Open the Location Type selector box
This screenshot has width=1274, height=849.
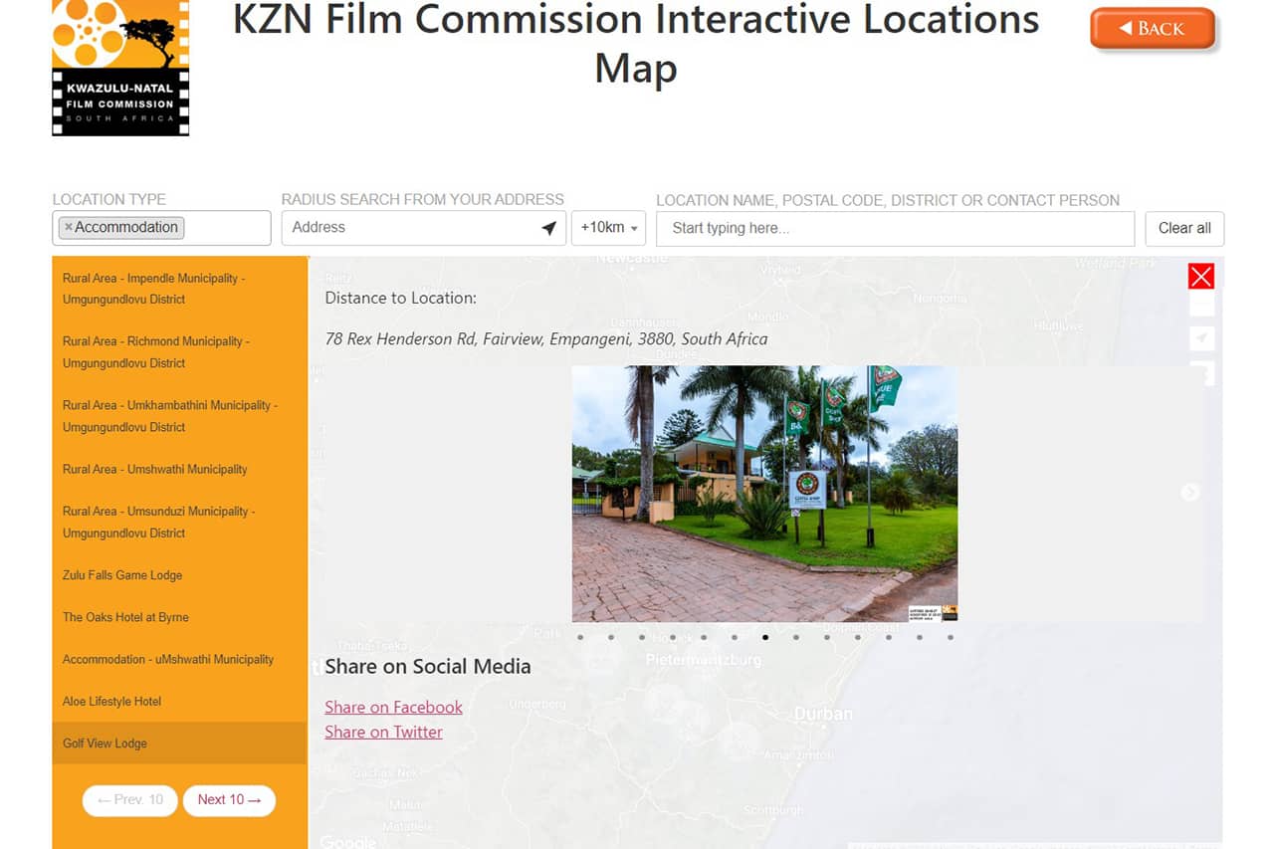pos(161,228)
